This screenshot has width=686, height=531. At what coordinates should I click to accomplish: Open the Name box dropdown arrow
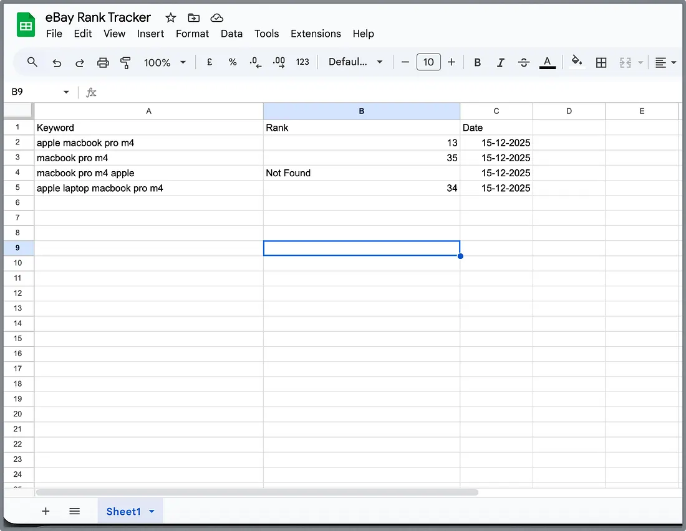[x=66, y=92]
